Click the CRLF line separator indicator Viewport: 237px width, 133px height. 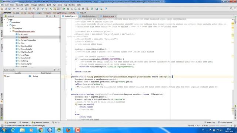tap(198, 126)
